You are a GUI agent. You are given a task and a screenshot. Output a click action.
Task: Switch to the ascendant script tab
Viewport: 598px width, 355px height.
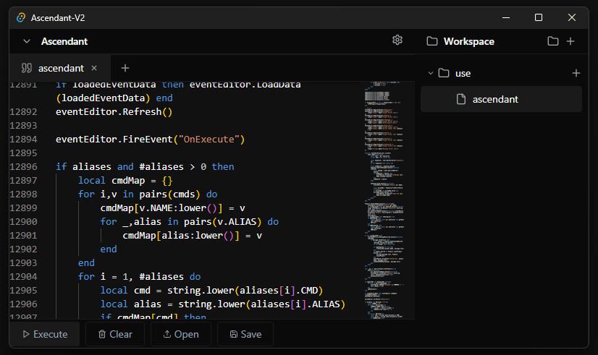point(61,68)
